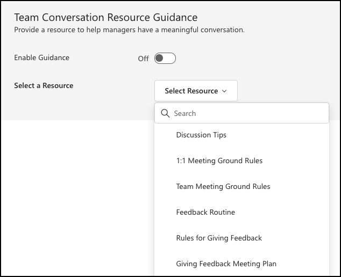This screenshot has height=277, width=341.
Task: Choose Discussion Tips from the list
Action: 201,135
